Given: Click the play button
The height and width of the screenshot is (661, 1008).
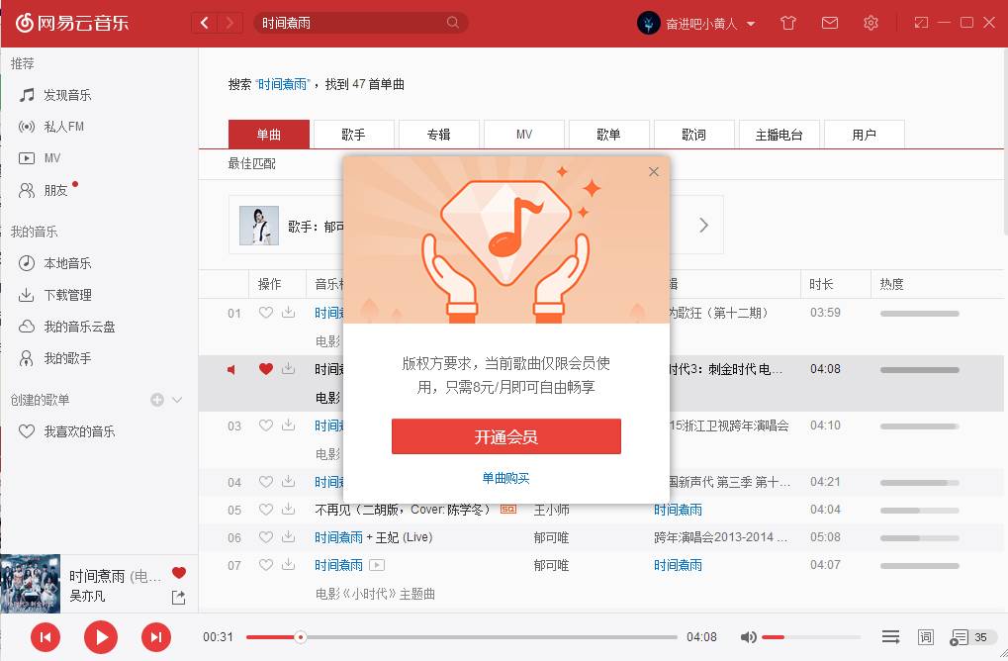Looking at the screenshot, I should pyautogui.click(x=101, y=637).
